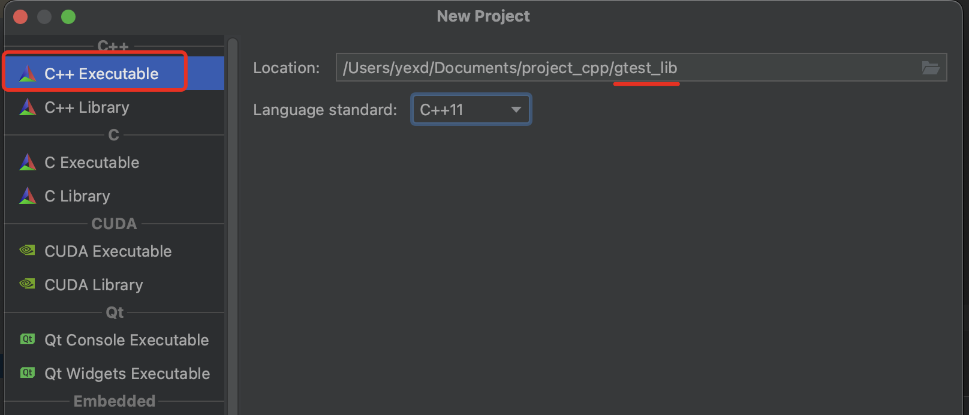Close the New Project dialog window
Viewport: 969px width, 415px height.
(21, 17)
